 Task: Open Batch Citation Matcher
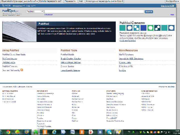coord(70,62)
